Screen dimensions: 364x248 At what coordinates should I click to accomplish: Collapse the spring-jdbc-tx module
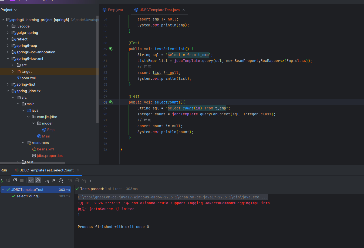(8, 91)
